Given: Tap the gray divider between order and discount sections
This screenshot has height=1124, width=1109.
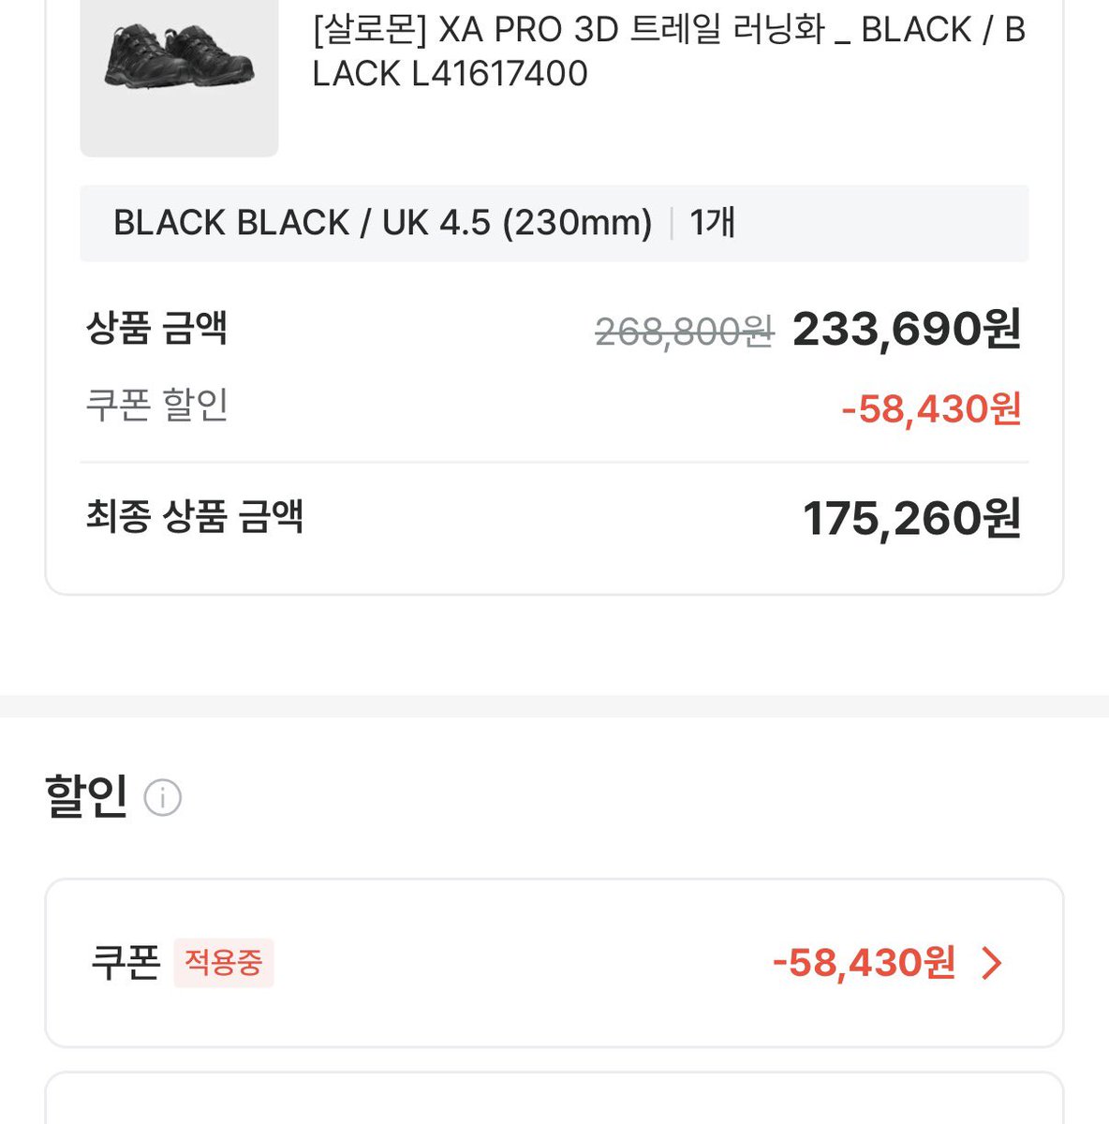Looking at the screenshot, I should coord(554,706).
